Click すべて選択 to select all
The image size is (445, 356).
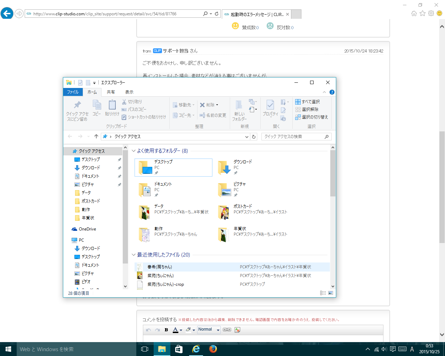point(307,102)
